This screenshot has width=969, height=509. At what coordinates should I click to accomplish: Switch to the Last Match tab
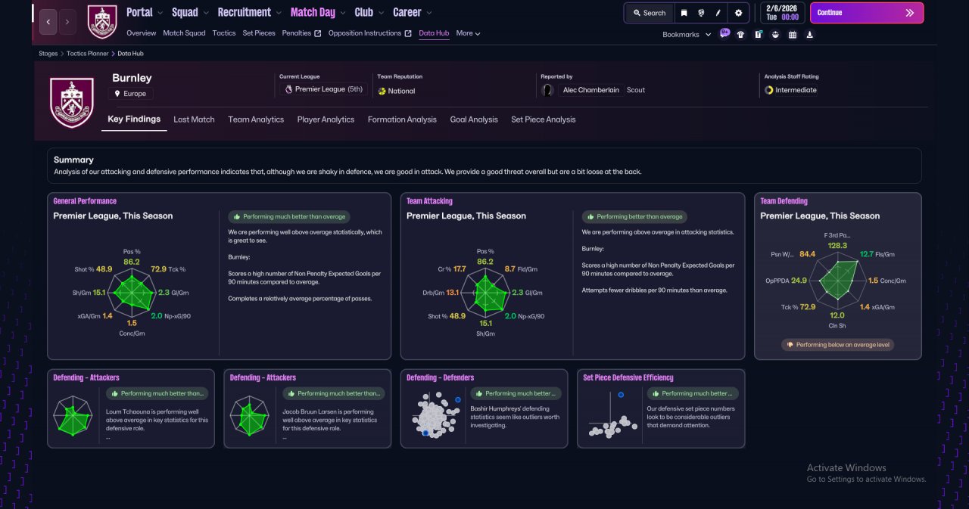coord(194,119)
